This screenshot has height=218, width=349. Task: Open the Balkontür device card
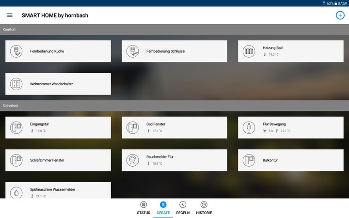pos(291,160)
